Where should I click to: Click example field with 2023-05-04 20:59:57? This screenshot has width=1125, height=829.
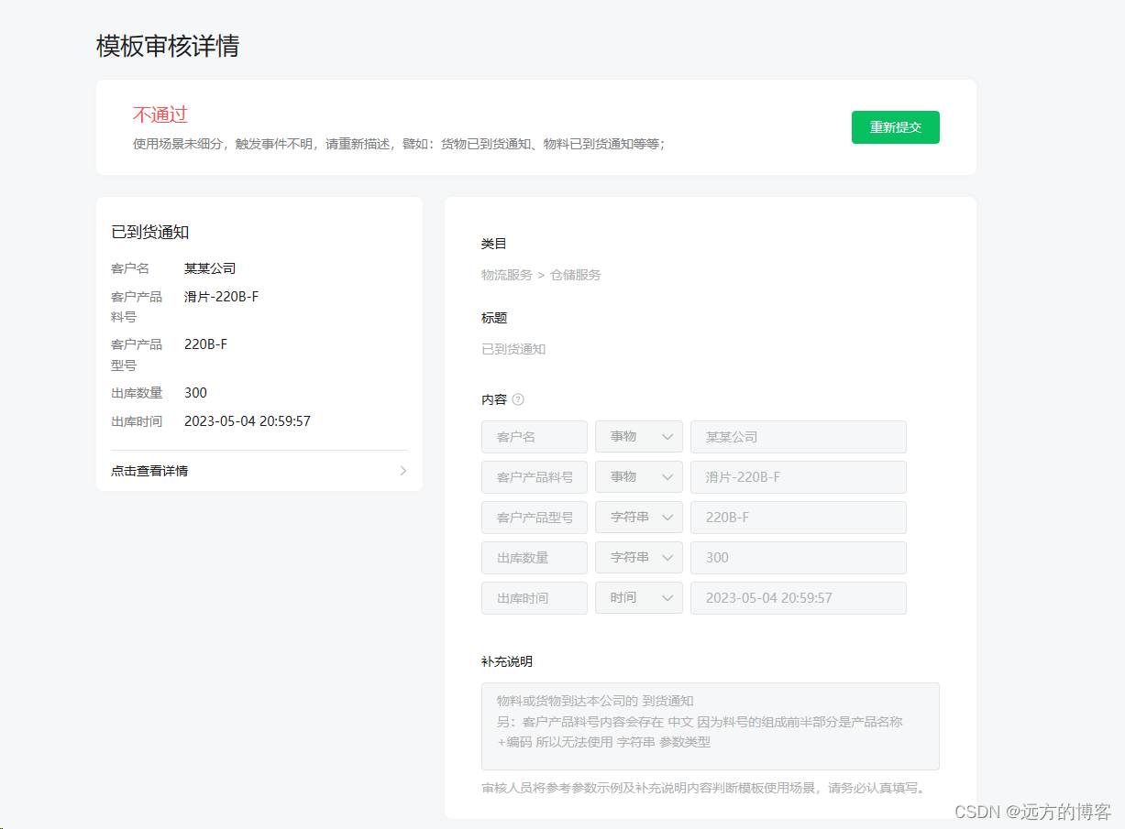pyautogui.click(x=799, y=598)
